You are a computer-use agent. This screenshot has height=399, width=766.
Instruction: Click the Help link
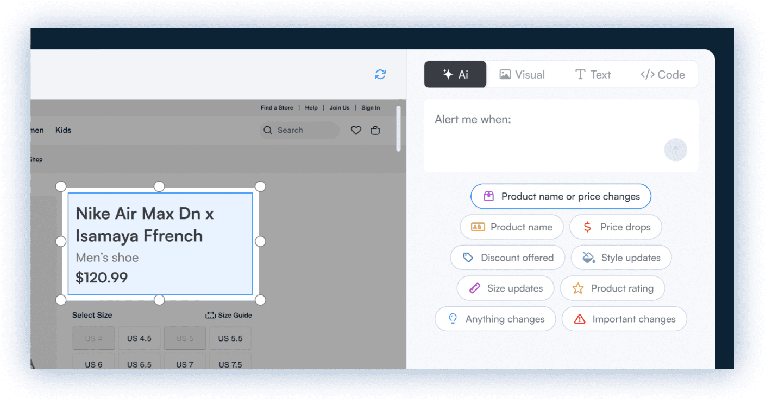pos(311,108)
